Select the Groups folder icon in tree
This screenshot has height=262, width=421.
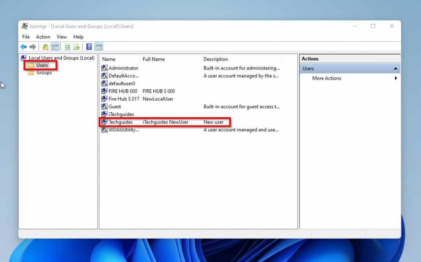pos(30,72)
